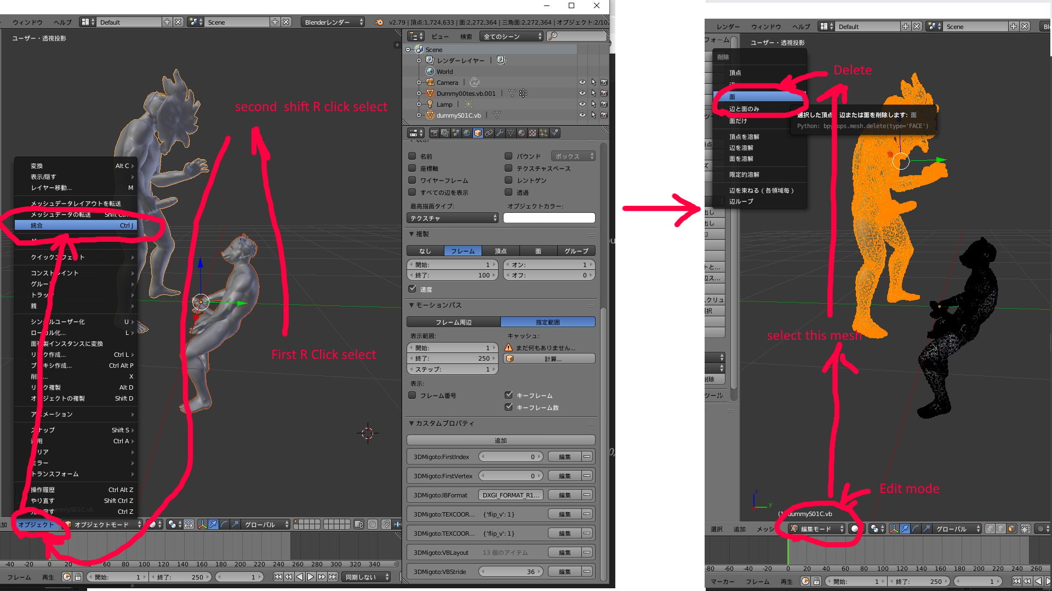This screenshot has height=591, width=1052.
Task: Collapse the カスタムプロパティ panel
Action: 411,423
